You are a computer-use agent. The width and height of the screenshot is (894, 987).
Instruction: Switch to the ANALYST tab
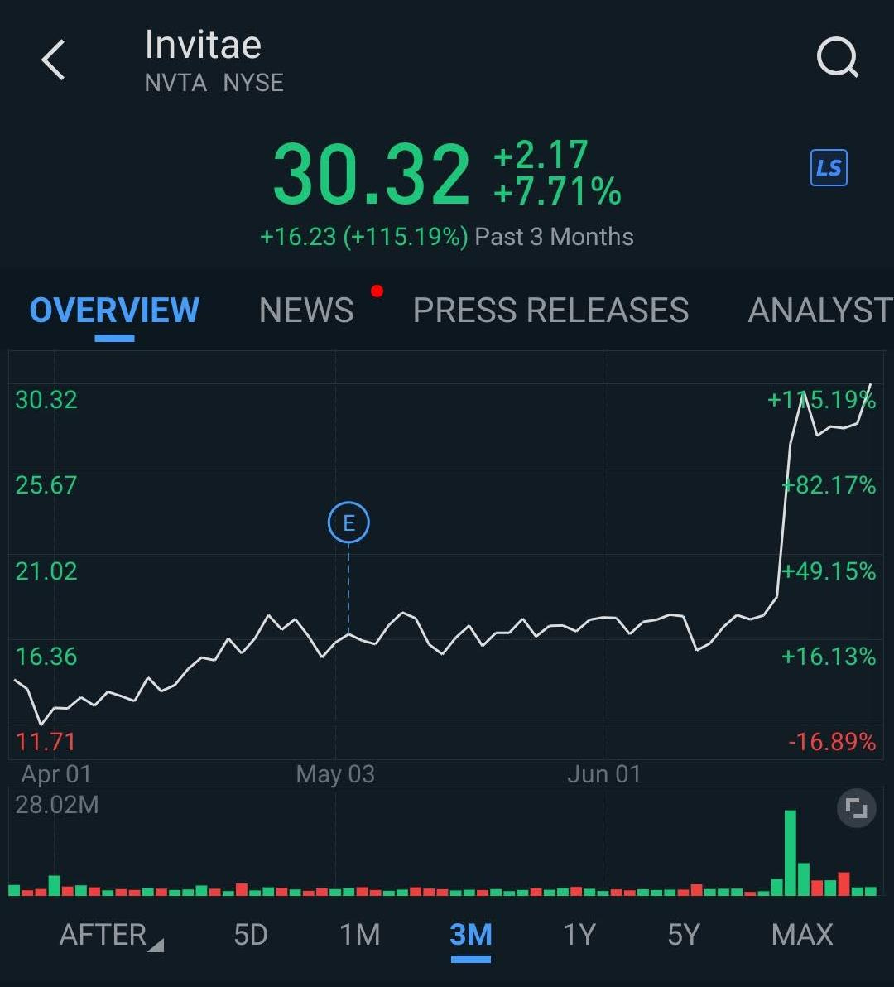(x=820, y=310)
